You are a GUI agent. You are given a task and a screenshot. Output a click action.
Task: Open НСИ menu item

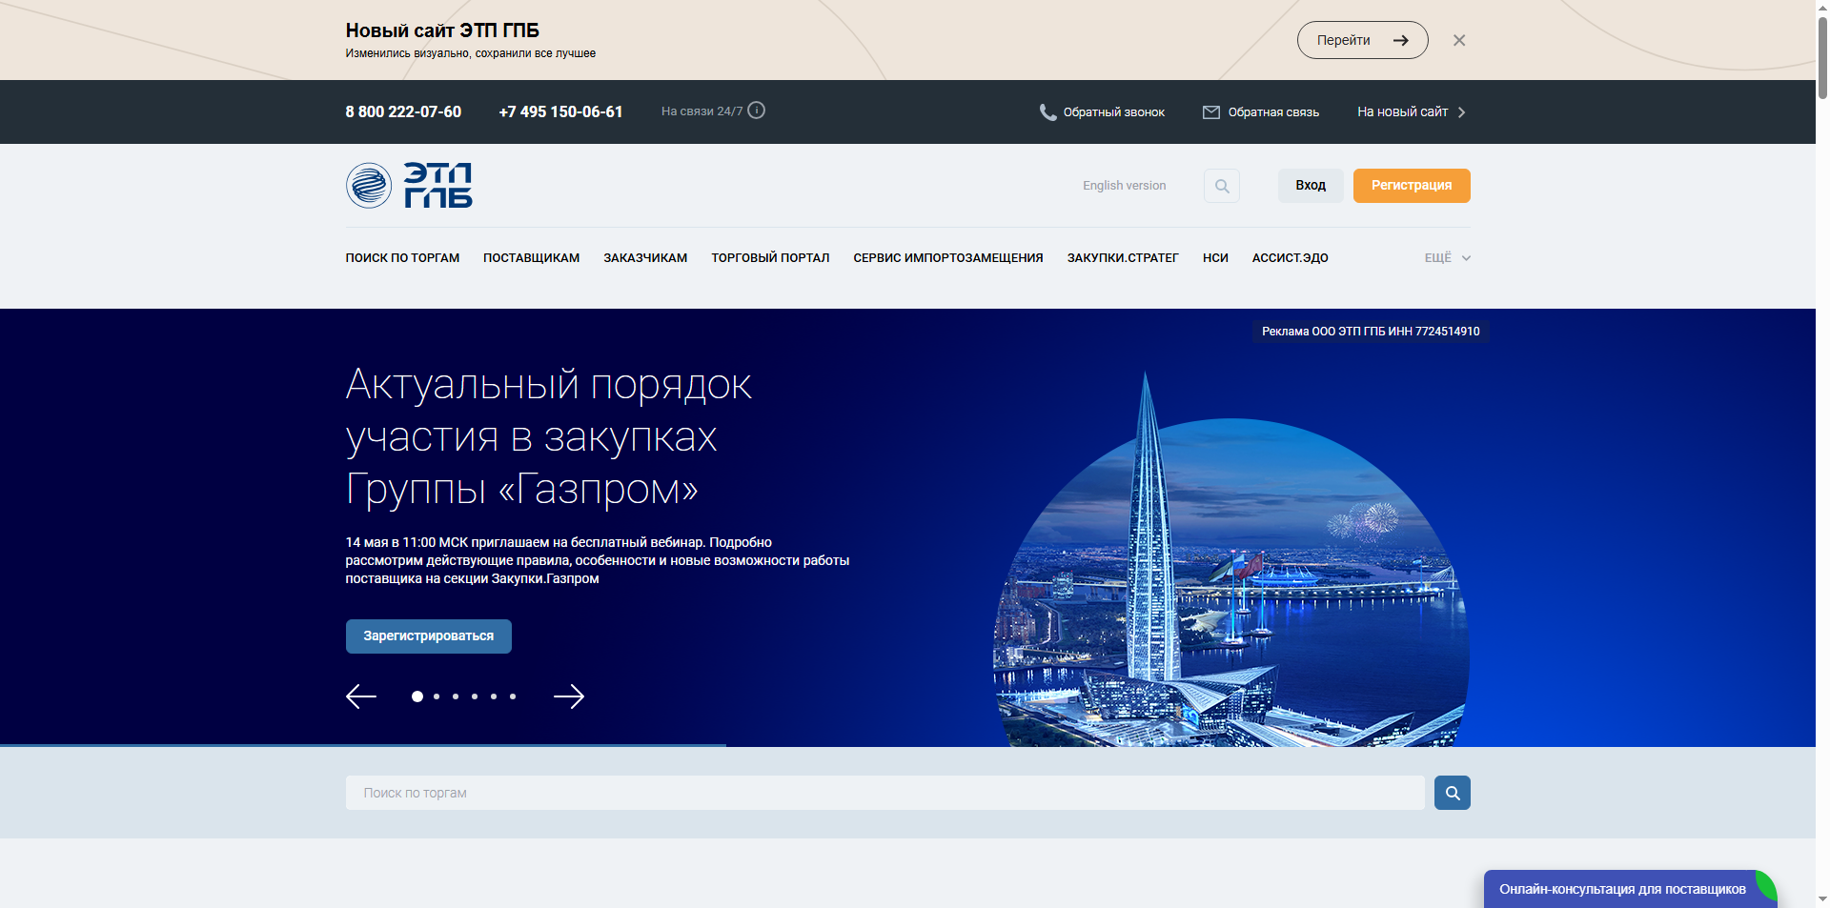[x=1215, y=258]
